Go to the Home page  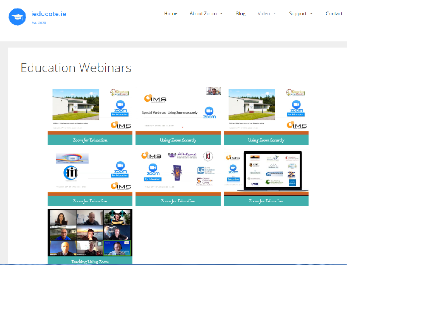tap(170, 14)
